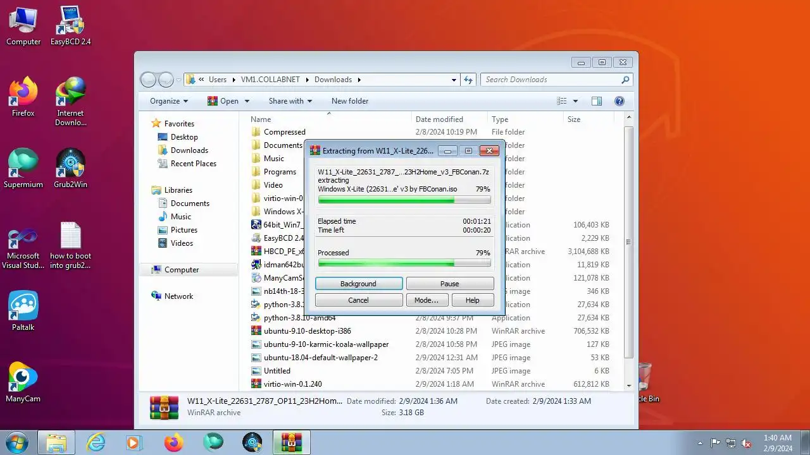This screenshot has width=810, height=455.
Task: Click the file extraction progress bar
Action: (404, 200)
